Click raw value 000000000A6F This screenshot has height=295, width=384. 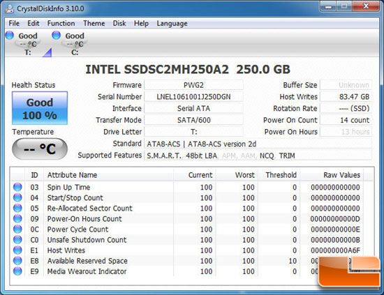pyautogui.click(x=335, y=250)
